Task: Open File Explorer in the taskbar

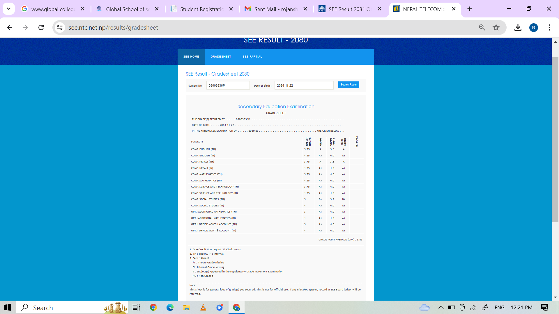Action: (186, 307)
